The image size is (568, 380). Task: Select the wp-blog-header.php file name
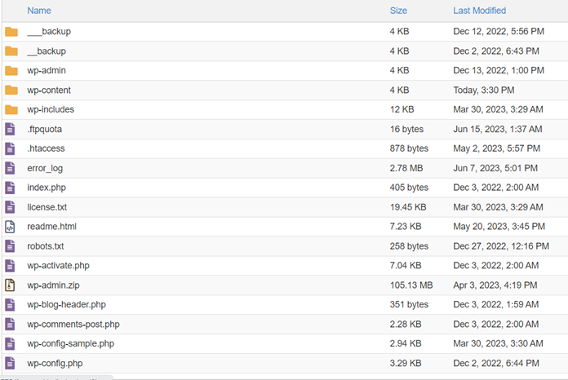(67, 305)
